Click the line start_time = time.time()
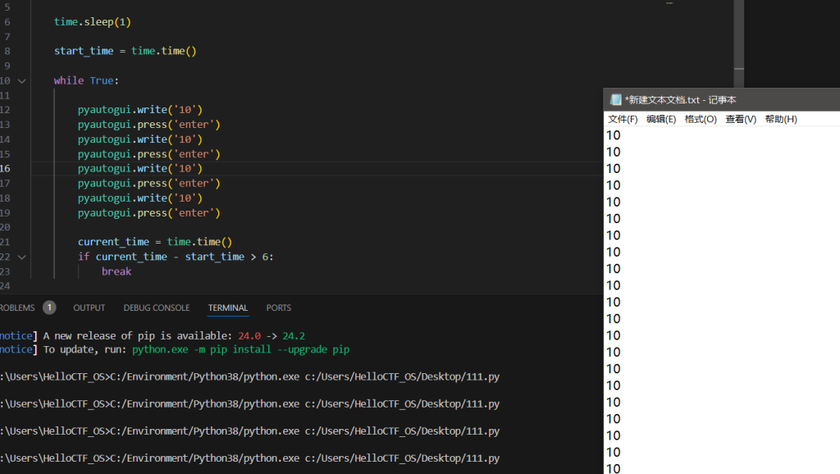The image size is (840, 474). pyautogui.click(x=125, y=51)
